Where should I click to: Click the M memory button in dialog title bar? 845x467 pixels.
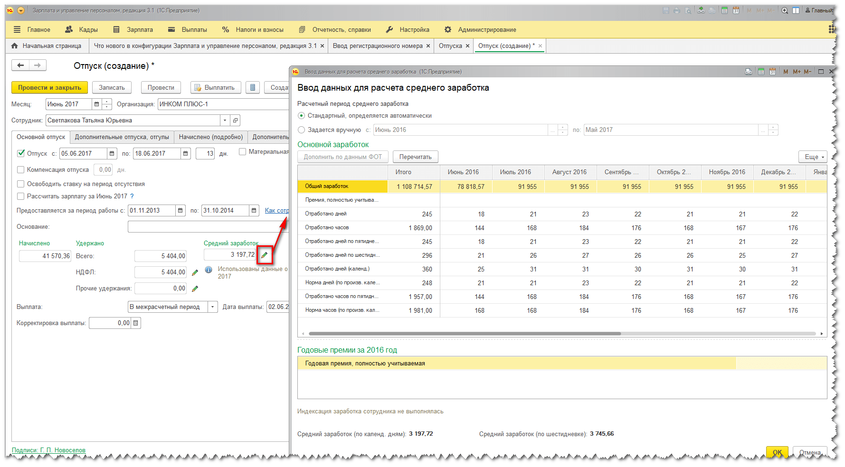click(786, 72)
